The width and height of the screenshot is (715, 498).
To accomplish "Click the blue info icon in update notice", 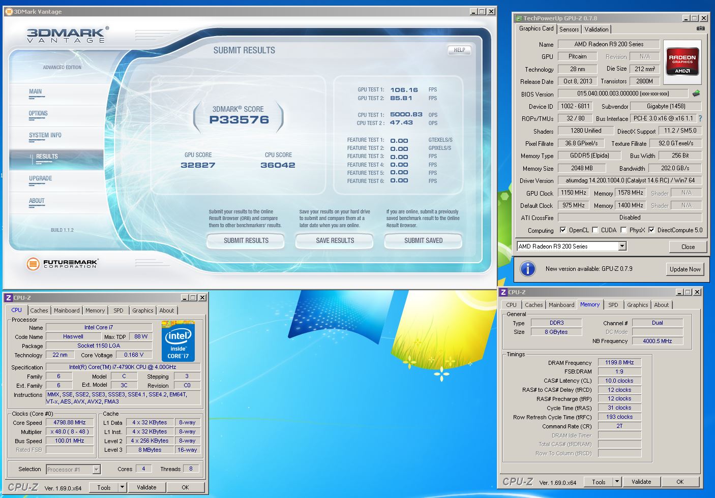I will tap(528, 269).
